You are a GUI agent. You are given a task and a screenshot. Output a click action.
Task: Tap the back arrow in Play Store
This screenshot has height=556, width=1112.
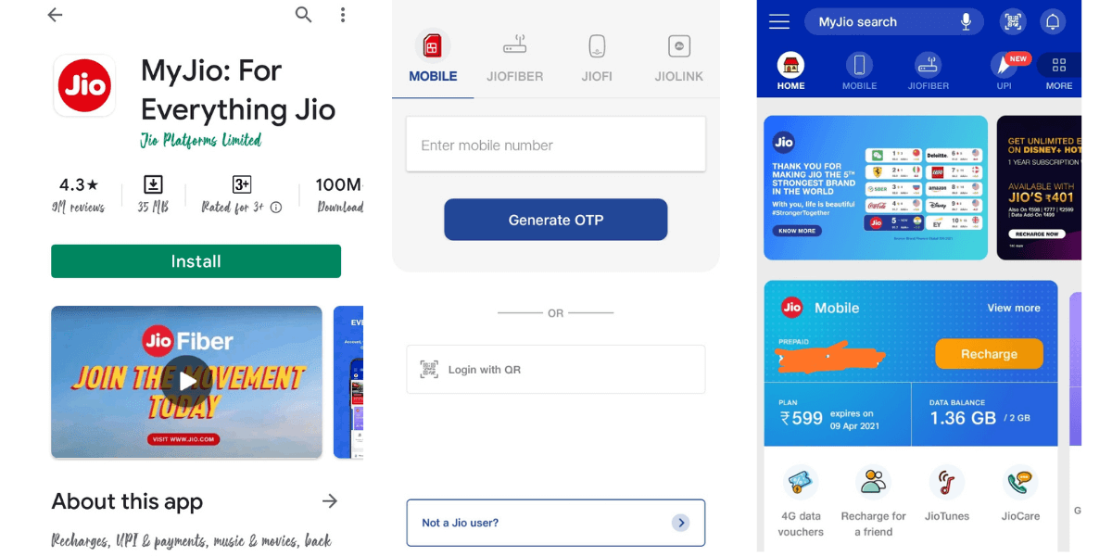pos(55,15)
